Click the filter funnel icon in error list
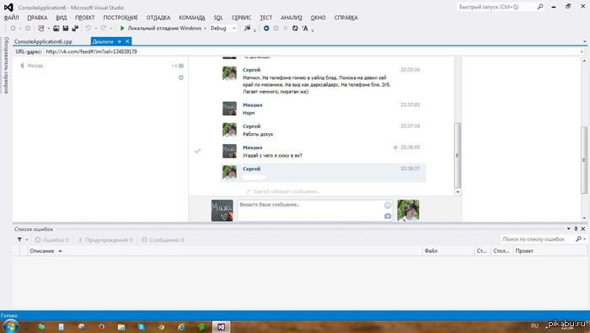This screenshot has width=590, height=333. tap(19, 239)
